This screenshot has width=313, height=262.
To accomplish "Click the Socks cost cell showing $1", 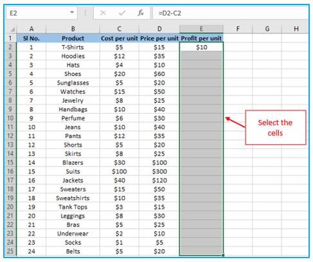I will [x=120, y=243].
